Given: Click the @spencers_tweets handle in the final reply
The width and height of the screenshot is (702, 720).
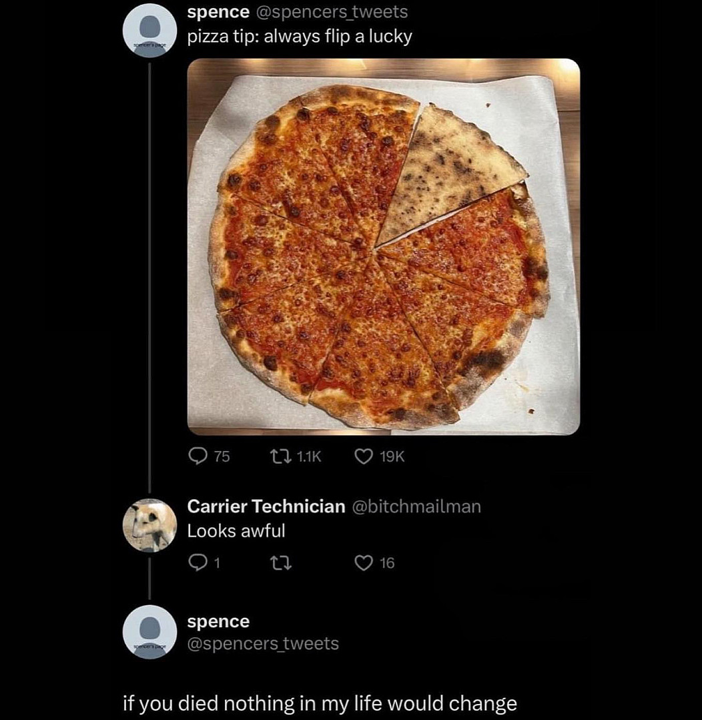Looking at the screenshot, I should (x=263, y=644).
